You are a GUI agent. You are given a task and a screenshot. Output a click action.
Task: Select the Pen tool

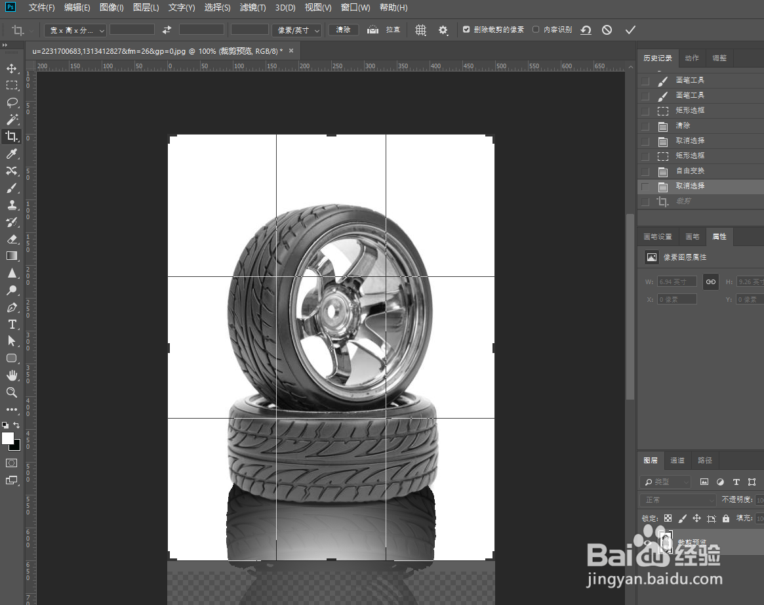pos(12,308)
